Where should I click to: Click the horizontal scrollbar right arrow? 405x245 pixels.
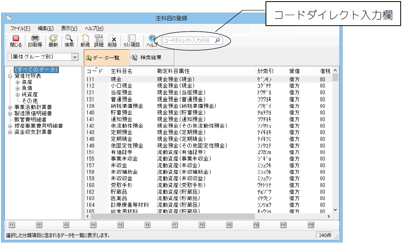(x=328, y=217)
